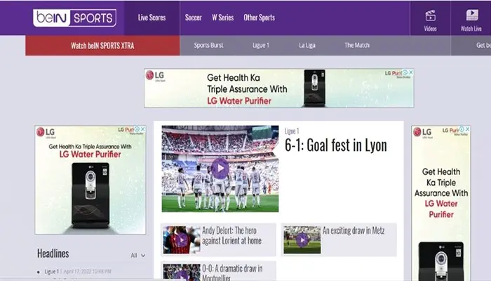The height and width of the screenshot is (281, 491).
Task: Expand the Headlines All dropdown
Action: [138, 256]
